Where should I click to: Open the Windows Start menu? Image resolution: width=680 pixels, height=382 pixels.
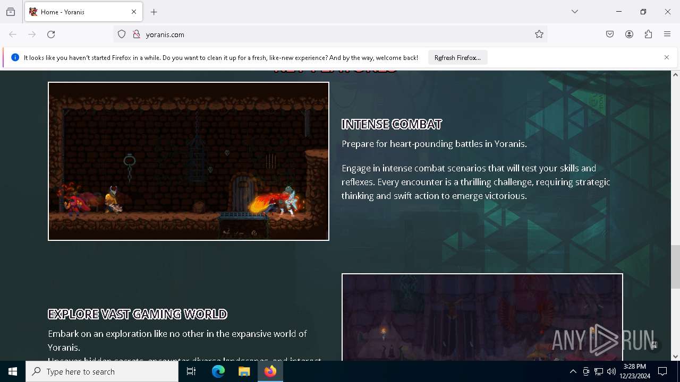coord(13,371)
